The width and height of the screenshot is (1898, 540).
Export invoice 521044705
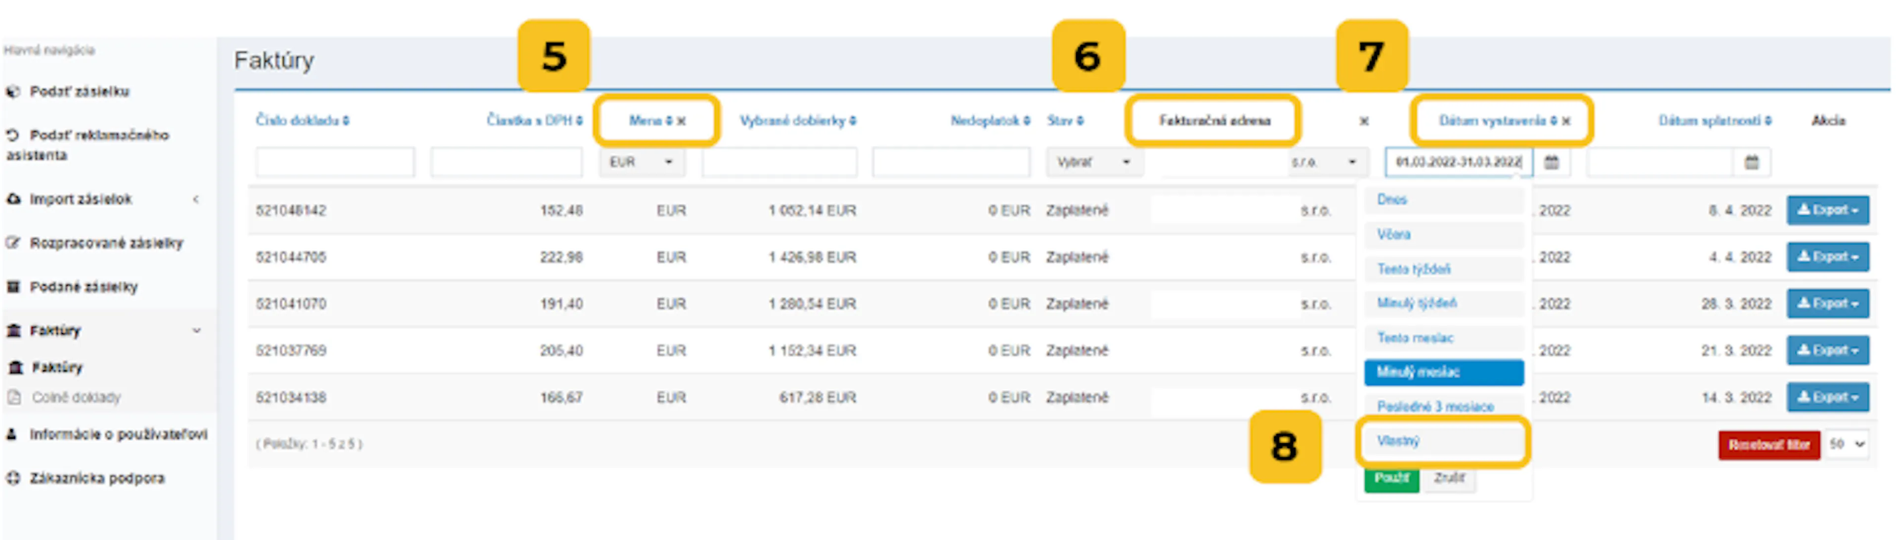click(x=1828, y=257)
